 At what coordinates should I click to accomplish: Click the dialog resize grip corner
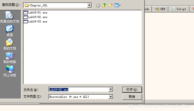pyautogui.click(x=143, y=101)
